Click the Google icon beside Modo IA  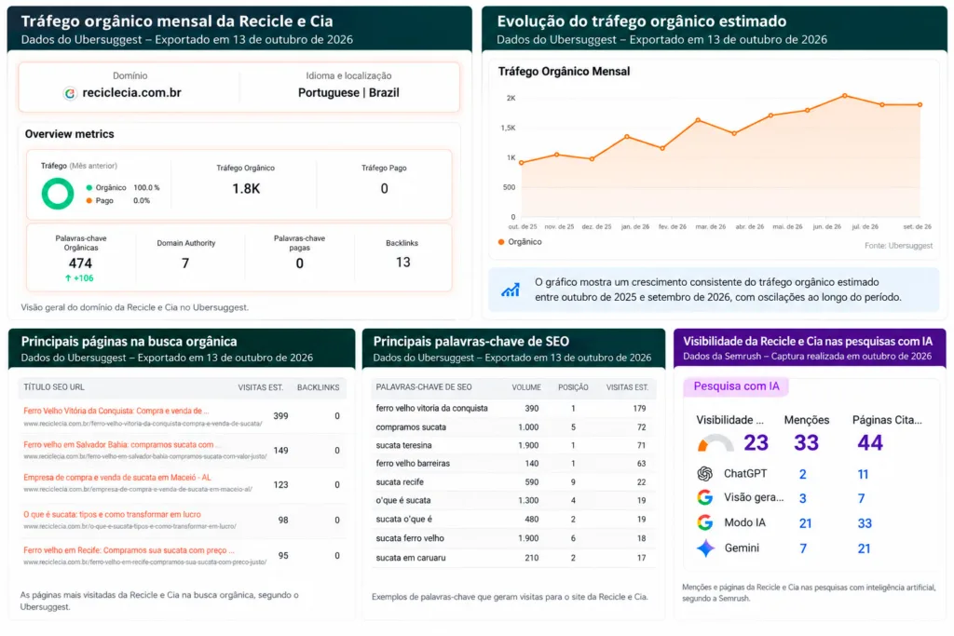704,522
